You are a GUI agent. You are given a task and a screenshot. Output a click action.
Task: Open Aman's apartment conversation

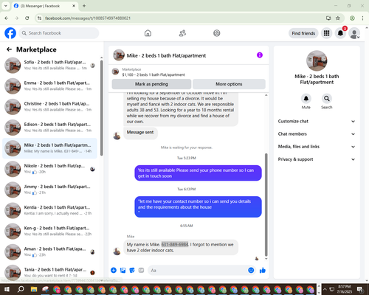(x=50, y=252)
